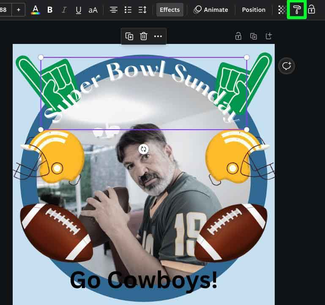This screenshot has width=325, height=305.
Task: Toggle uppercase aA formatting
Action: [93, 10]
